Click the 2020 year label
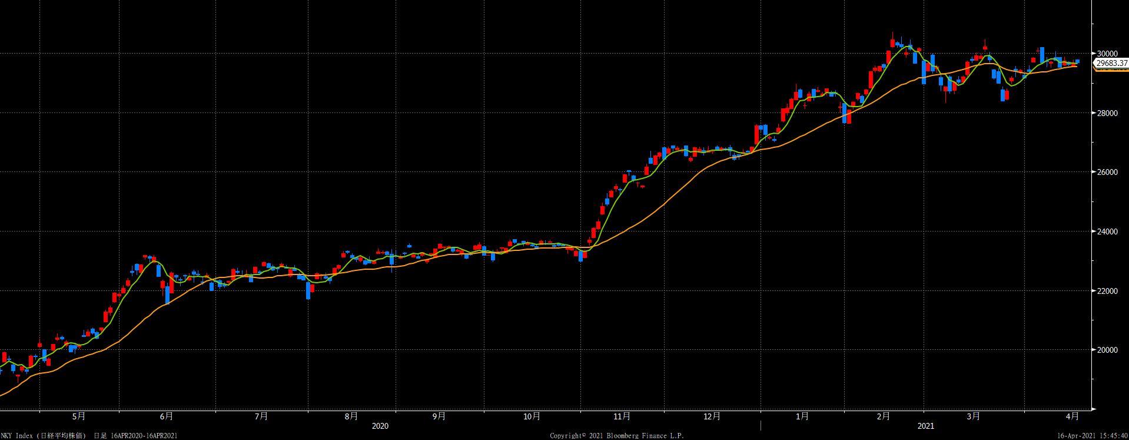1129x440 pixels. [x=381, y=426]
